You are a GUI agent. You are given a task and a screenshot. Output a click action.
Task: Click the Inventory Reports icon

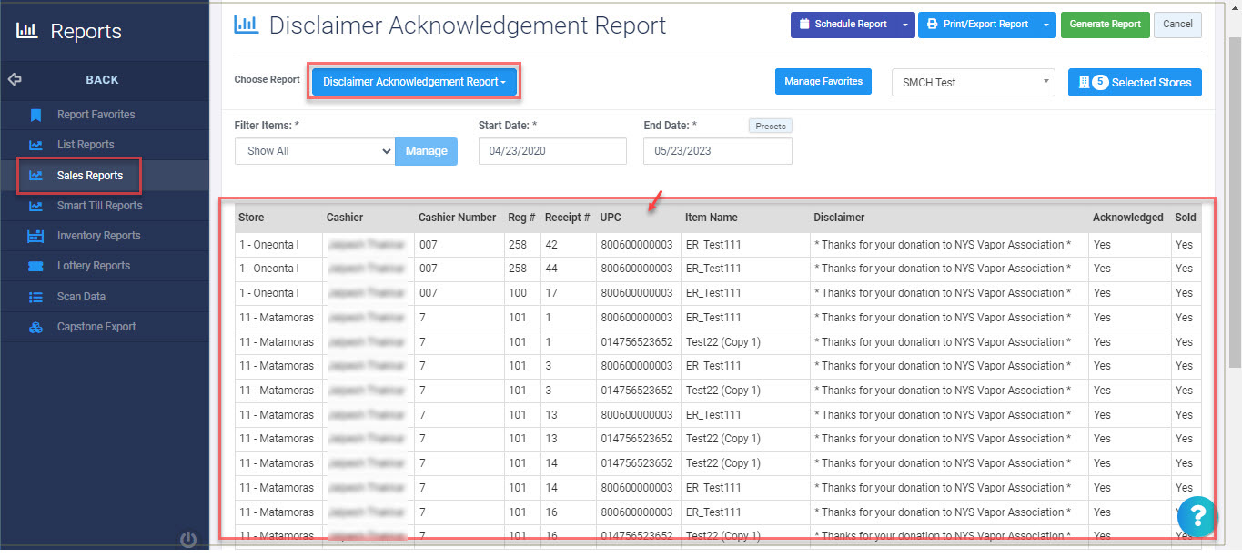pyautogui.click(x=35, y=236)
